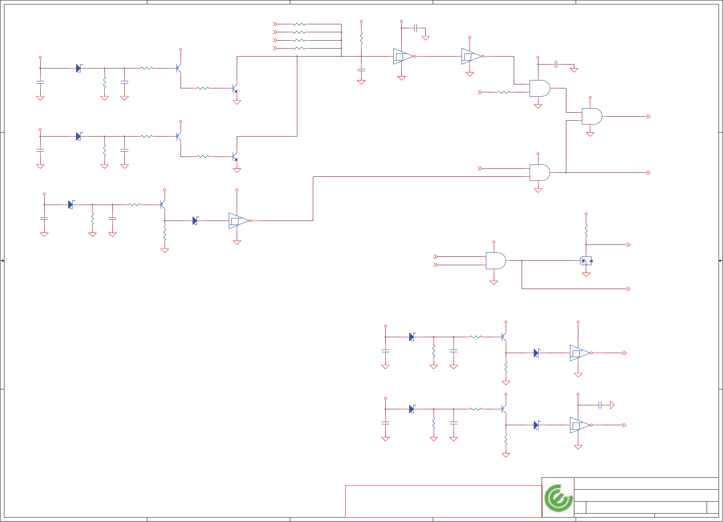Select the vertical pull-up resistor above the four-resistor bus
The width and height of the screenshot is (723, 522).
pos(361,38)
